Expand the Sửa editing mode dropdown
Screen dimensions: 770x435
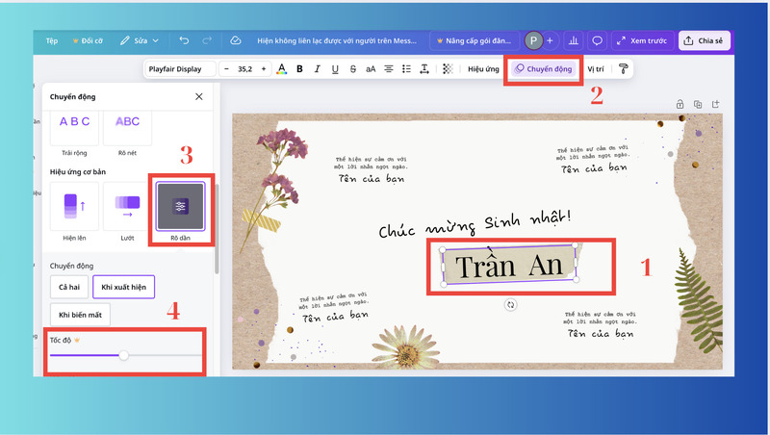tap(140, 41)
